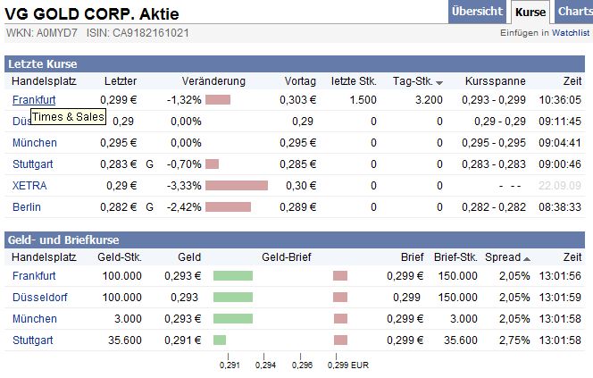
Task: Open the XETRA exchange link
Action: pos(29,185)
